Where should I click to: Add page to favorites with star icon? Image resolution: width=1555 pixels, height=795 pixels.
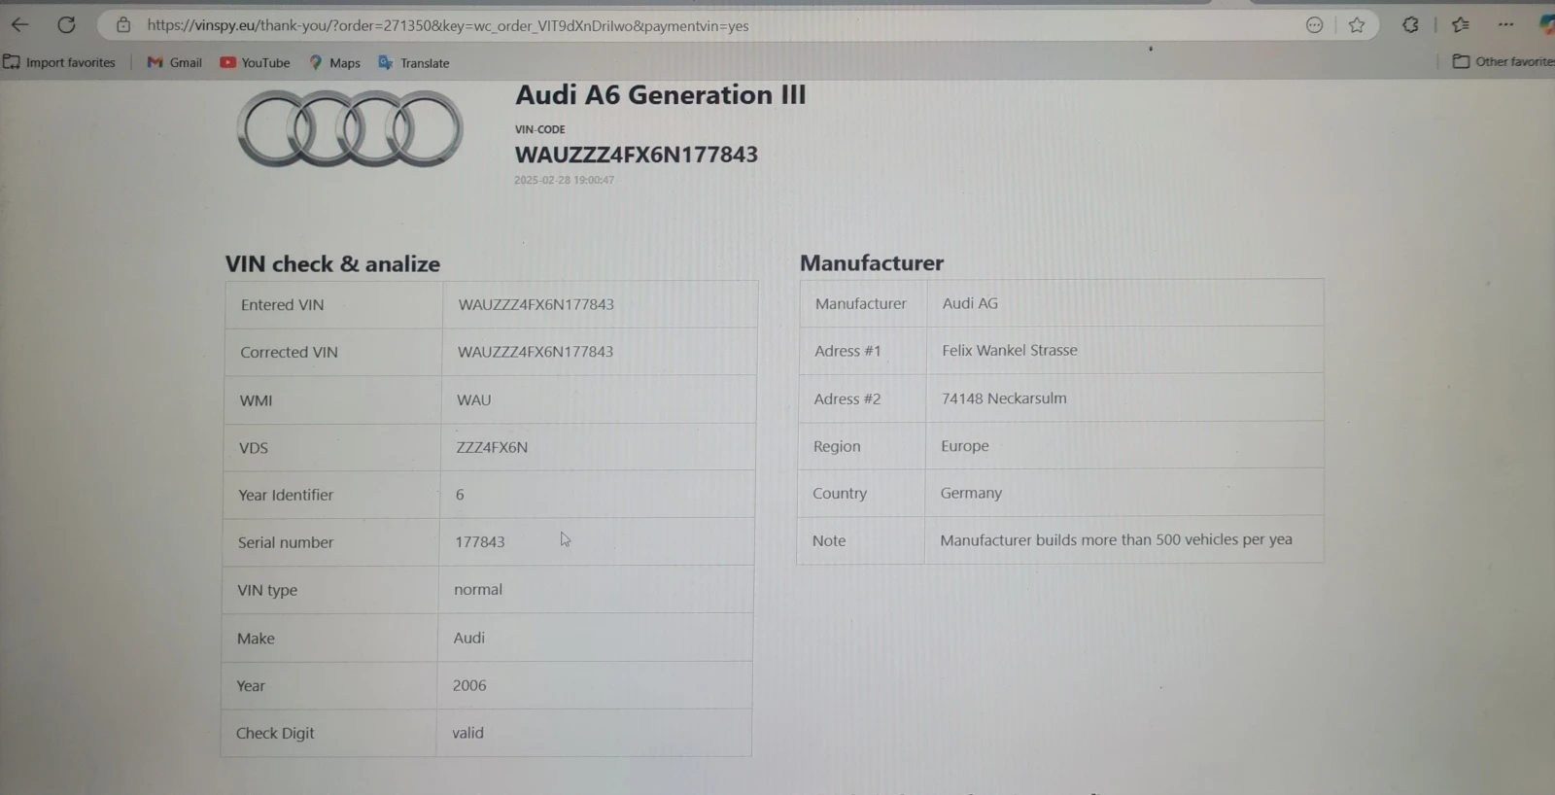pyautogui.click(x=1357, y=25)
